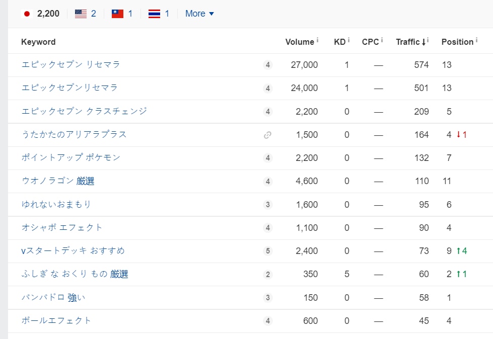Click Traffic column info icon

click(428, 40)
